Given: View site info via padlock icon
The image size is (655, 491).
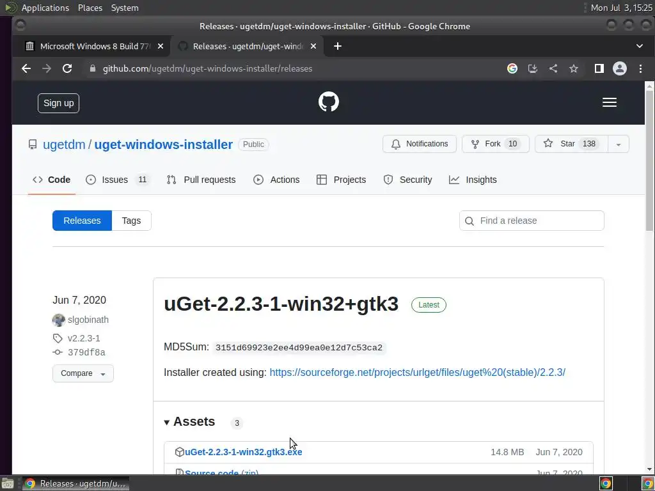Looking at the screenshot, I should tap(93, 68).
